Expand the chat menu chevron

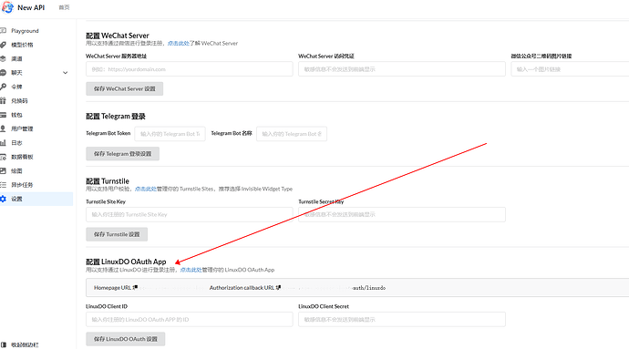pos(66,73)
